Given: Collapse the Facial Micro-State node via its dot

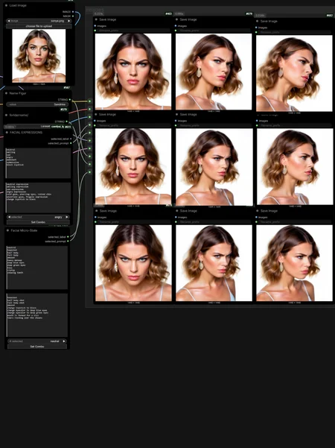Looking at the screenshot, I should (7, 230).
